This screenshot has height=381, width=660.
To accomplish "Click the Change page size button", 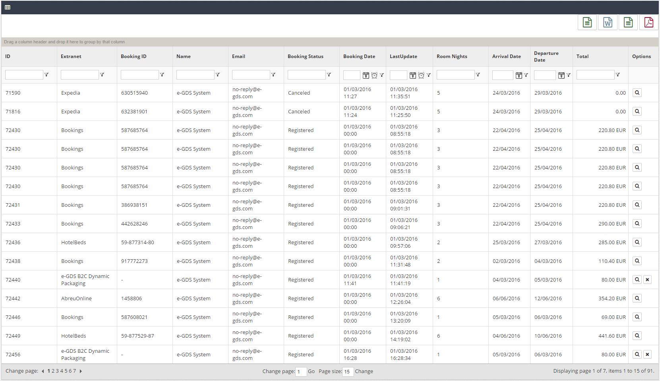I will [364, 371].
